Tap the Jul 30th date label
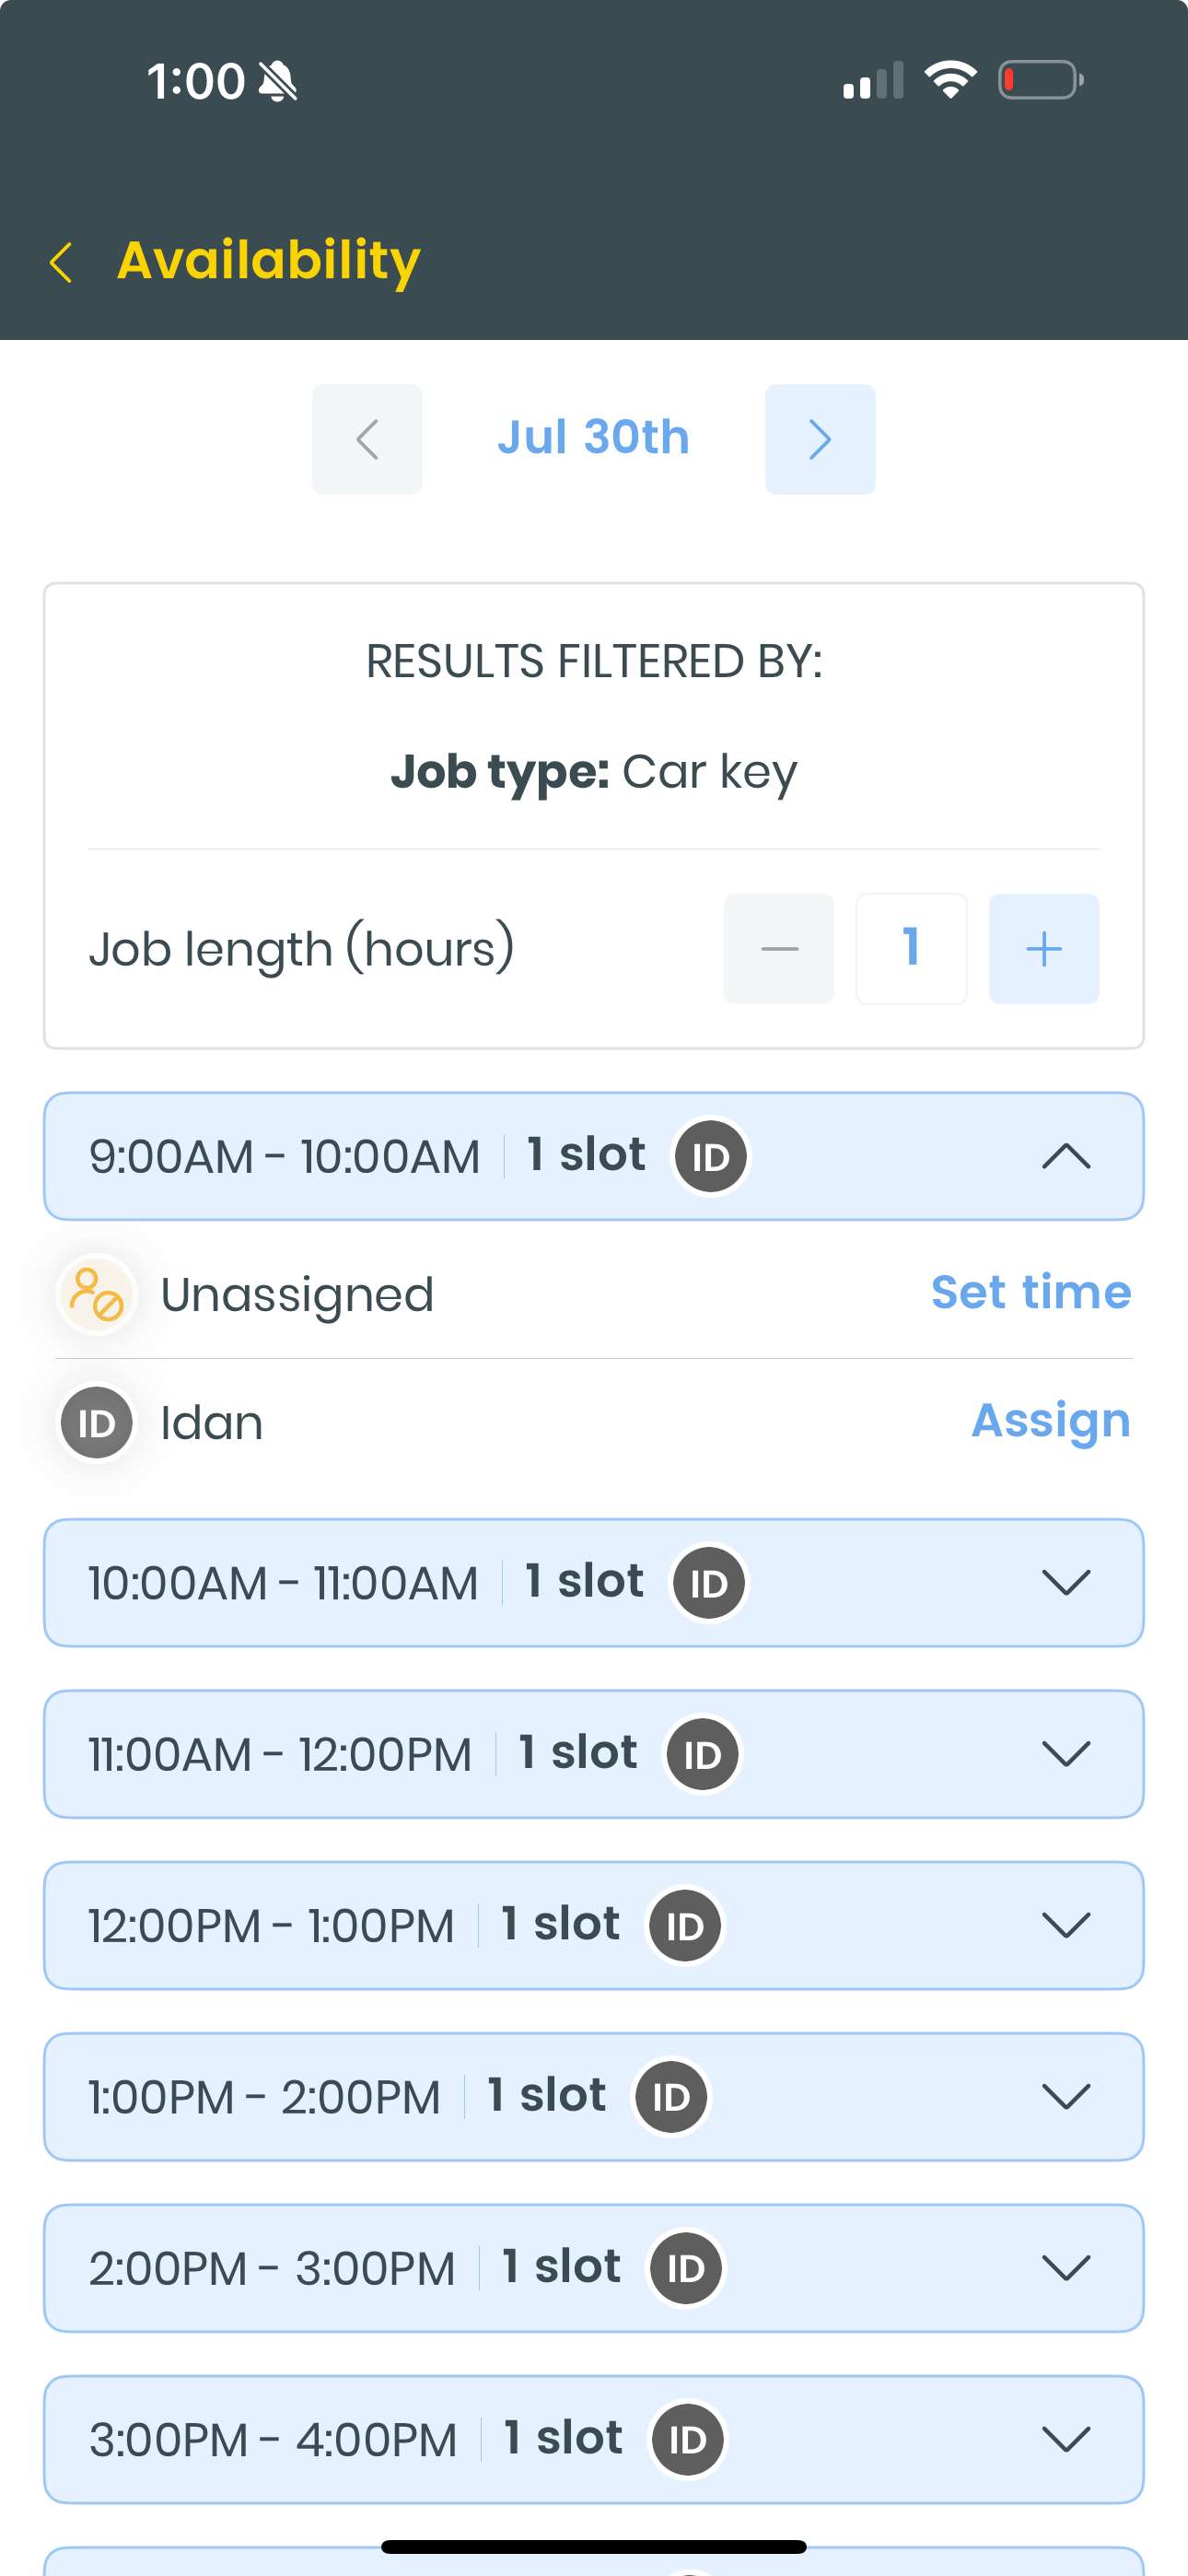The height and width of the screenshot is (2576, 1188). click(x=593, y=437)
